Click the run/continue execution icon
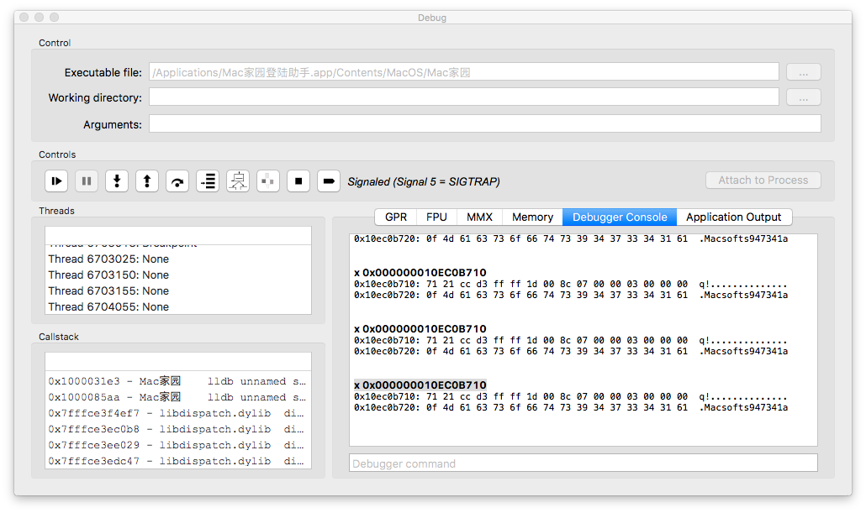The image size is (866, 513). point(56,181)
